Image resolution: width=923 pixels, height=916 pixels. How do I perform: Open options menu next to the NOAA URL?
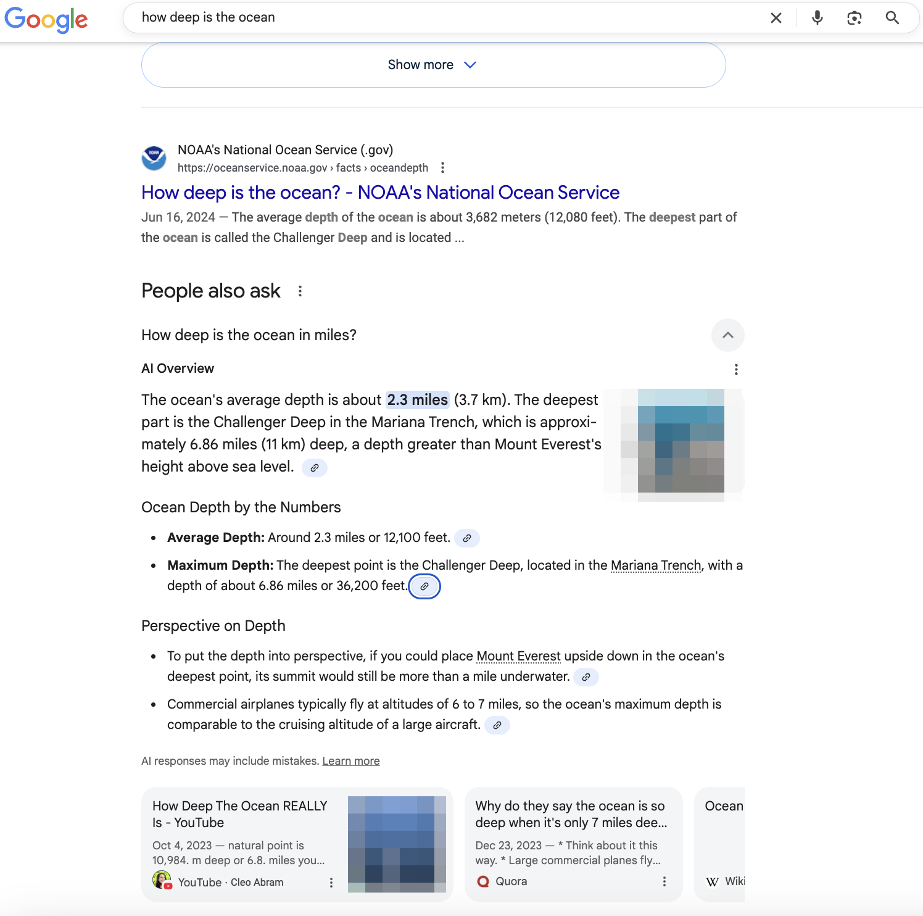coord(443,167)
